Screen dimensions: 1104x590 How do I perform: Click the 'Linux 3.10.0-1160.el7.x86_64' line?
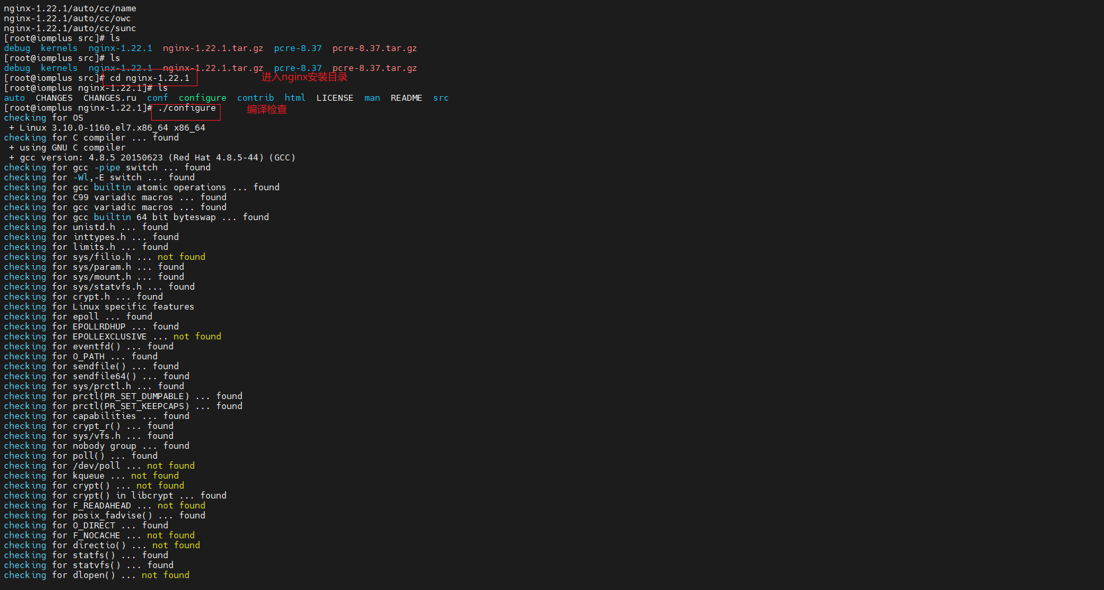pos(107,128)
